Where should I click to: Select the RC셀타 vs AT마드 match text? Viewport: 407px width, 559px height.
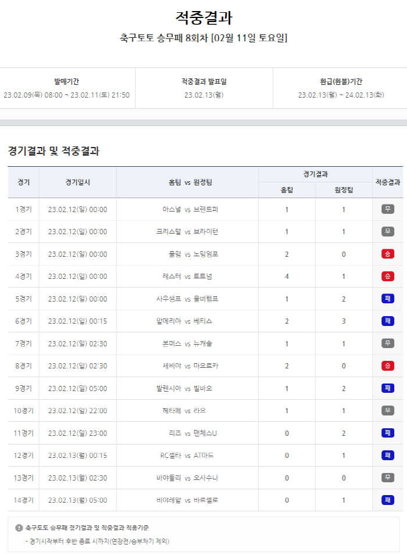coord(187,455)
